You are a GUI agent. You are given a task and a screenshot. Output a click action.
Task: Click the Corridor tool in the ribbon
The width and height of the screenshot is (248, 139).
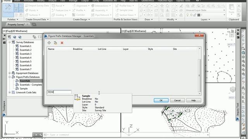[79, 15]
